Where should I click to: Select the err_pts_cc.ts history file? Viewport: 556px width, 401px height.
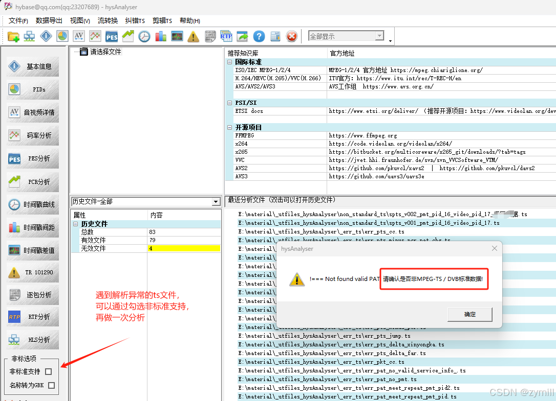[x=321, y=231]
